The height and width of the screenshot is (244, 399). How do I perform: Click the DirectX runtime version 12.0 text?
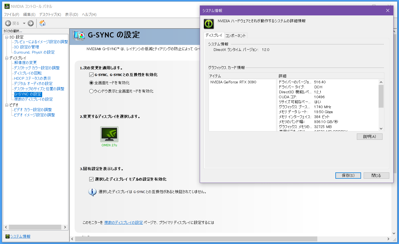click(x=265, y=50)
